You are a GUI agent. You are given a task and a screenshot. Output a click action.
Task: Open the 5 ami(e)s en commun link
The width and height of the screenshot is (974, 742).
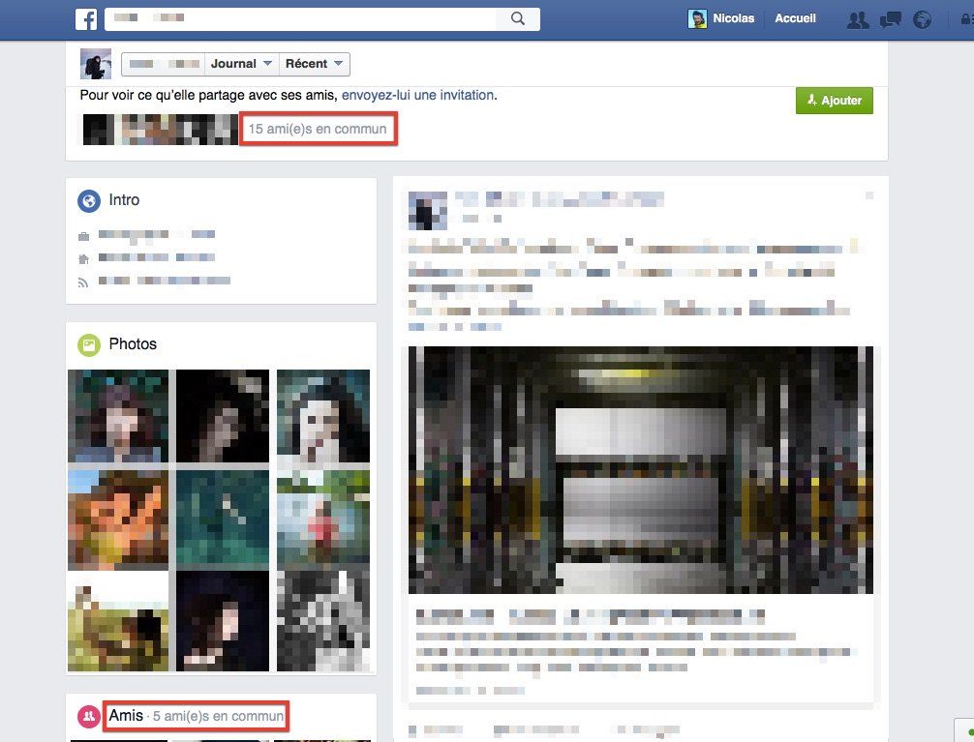[218, 716]
